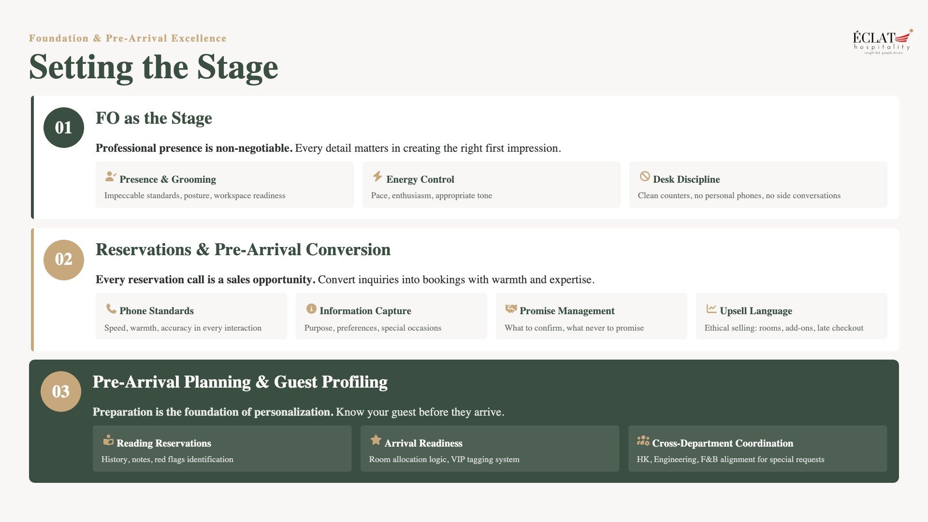Click the FO as the Stage heading

click(154, 118)
